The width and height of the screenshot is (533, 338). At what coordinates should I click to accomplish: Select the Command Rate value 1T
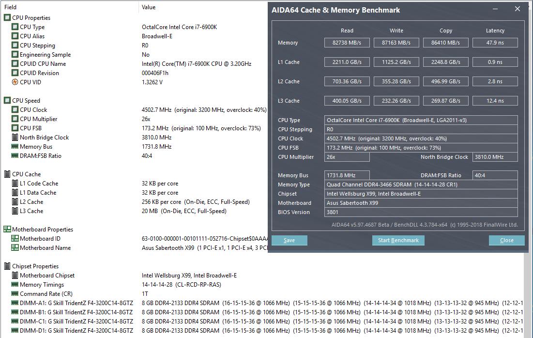tap(145, 293)
